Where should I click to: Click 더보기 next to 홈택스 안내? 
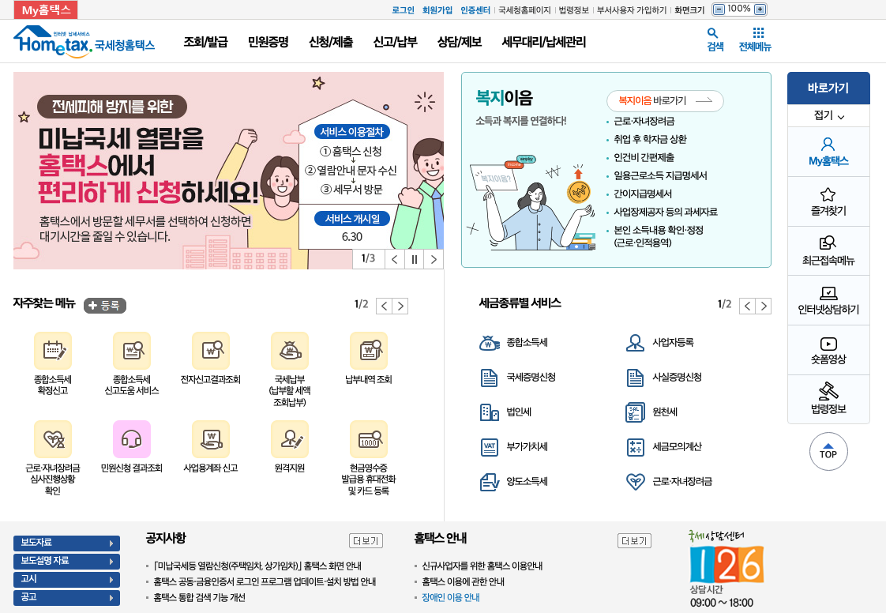pyautogui.click(x=634, y=541)
